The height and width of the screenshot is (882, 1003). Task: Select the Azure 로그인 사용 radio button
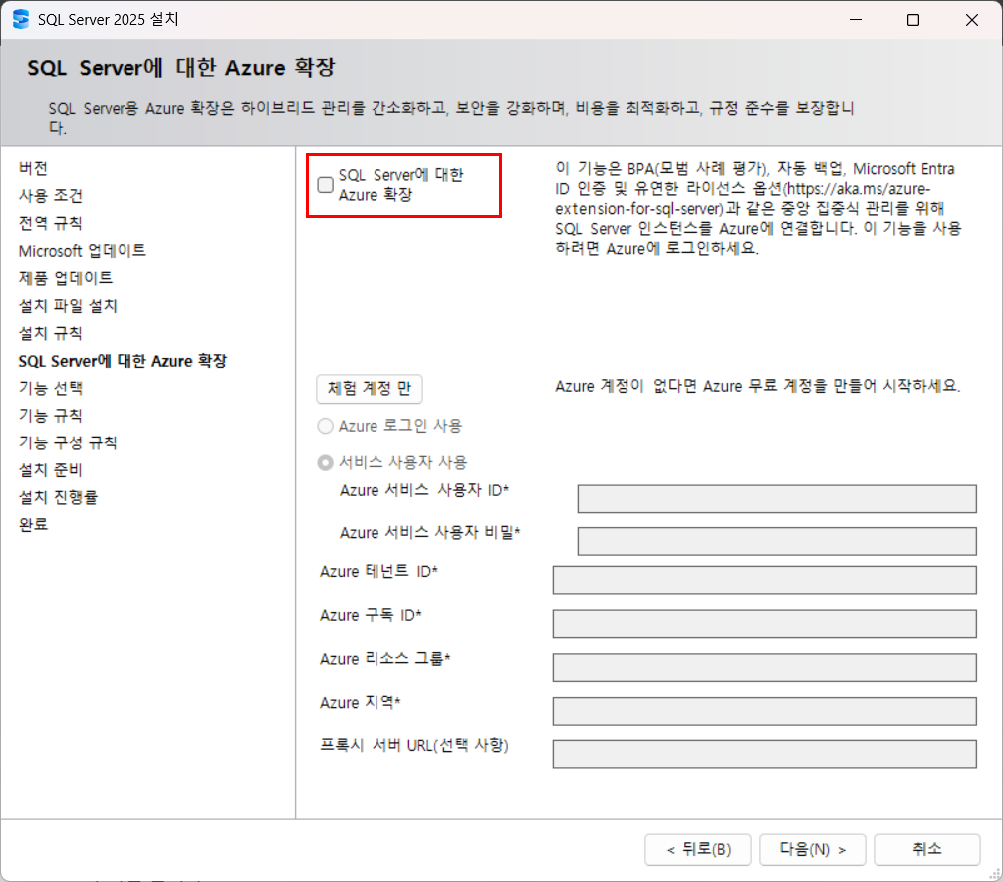[x=326, y=426]
